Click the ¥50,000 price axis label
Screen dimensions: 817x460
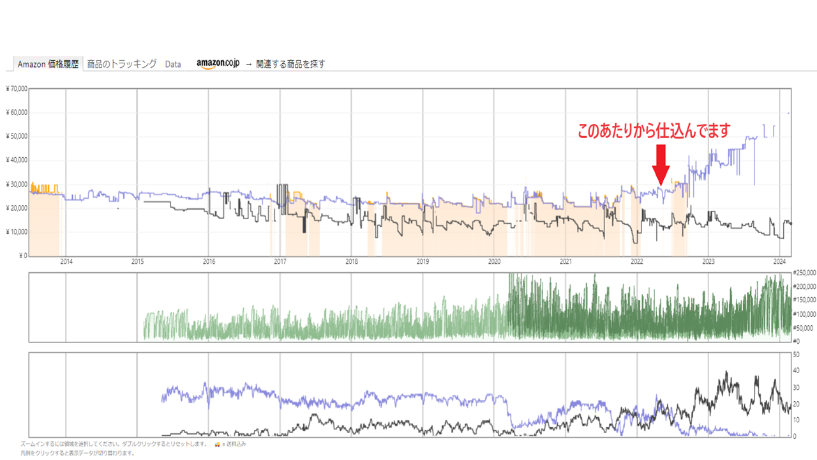[x=16, y=137]
